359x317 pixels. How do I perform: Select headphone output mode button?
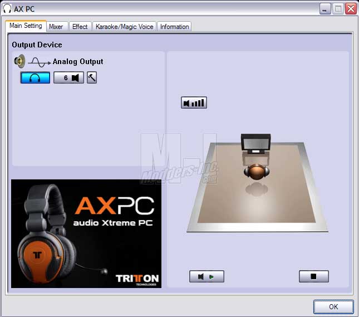coord(35,77)
